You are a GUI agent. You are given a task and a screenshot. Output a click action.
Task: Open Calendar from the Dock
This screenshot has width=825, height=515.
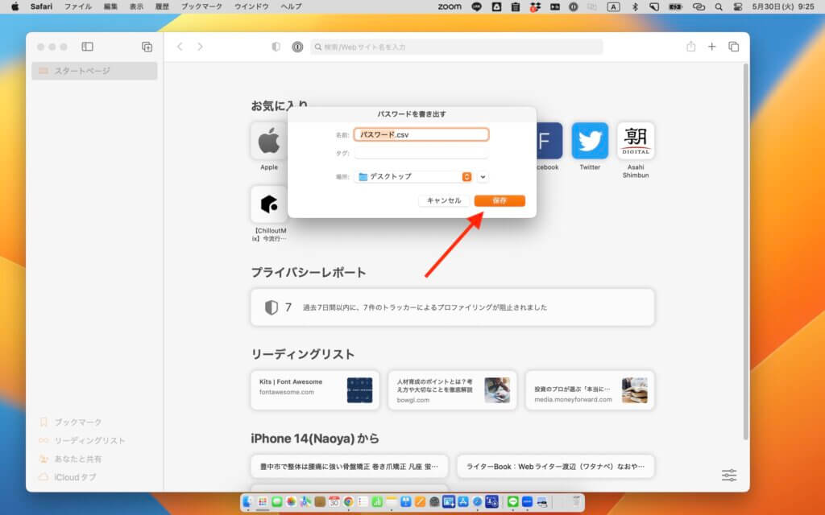click(334, 502)
